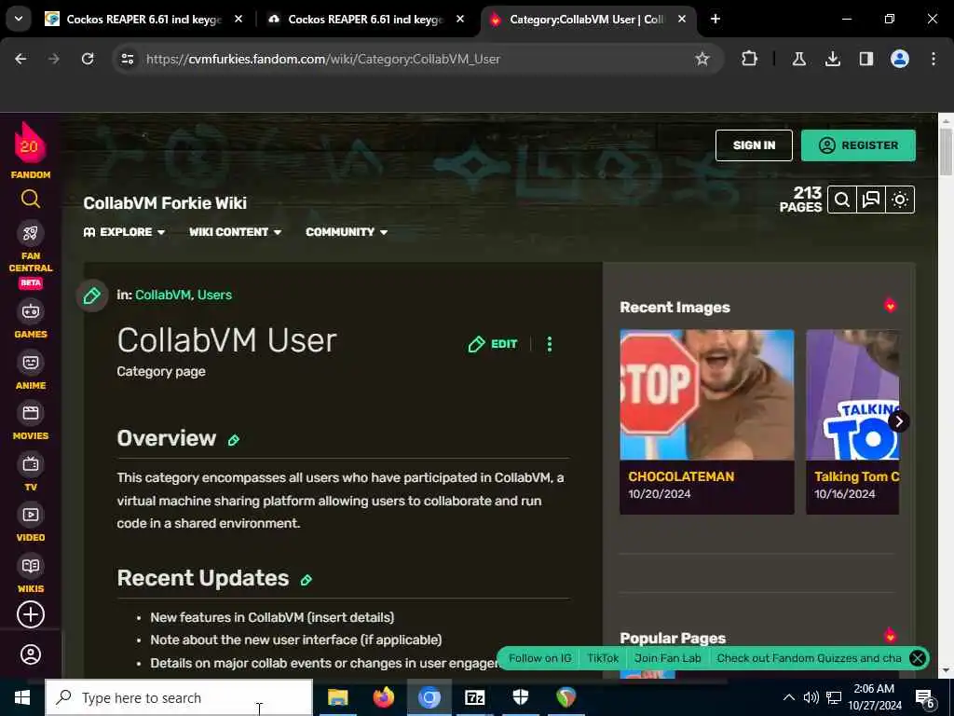Screen dimensions: 954x716
Task: Expand the Explore menu
Action: point(124,232)
